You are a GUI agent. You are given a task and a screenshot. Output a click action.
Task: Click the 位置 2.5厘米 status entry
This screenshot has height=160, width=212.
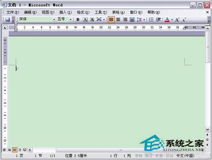click(x=76, y=156)
